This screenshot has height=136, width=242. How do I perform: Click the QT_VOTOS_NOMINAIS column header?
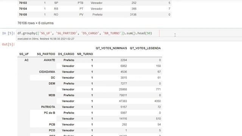[x=111, y=48]
